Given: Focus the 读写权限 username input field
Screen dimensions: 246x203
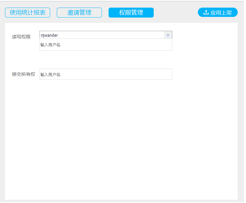Looking at the screenshot, I should [x=106, y=45].
